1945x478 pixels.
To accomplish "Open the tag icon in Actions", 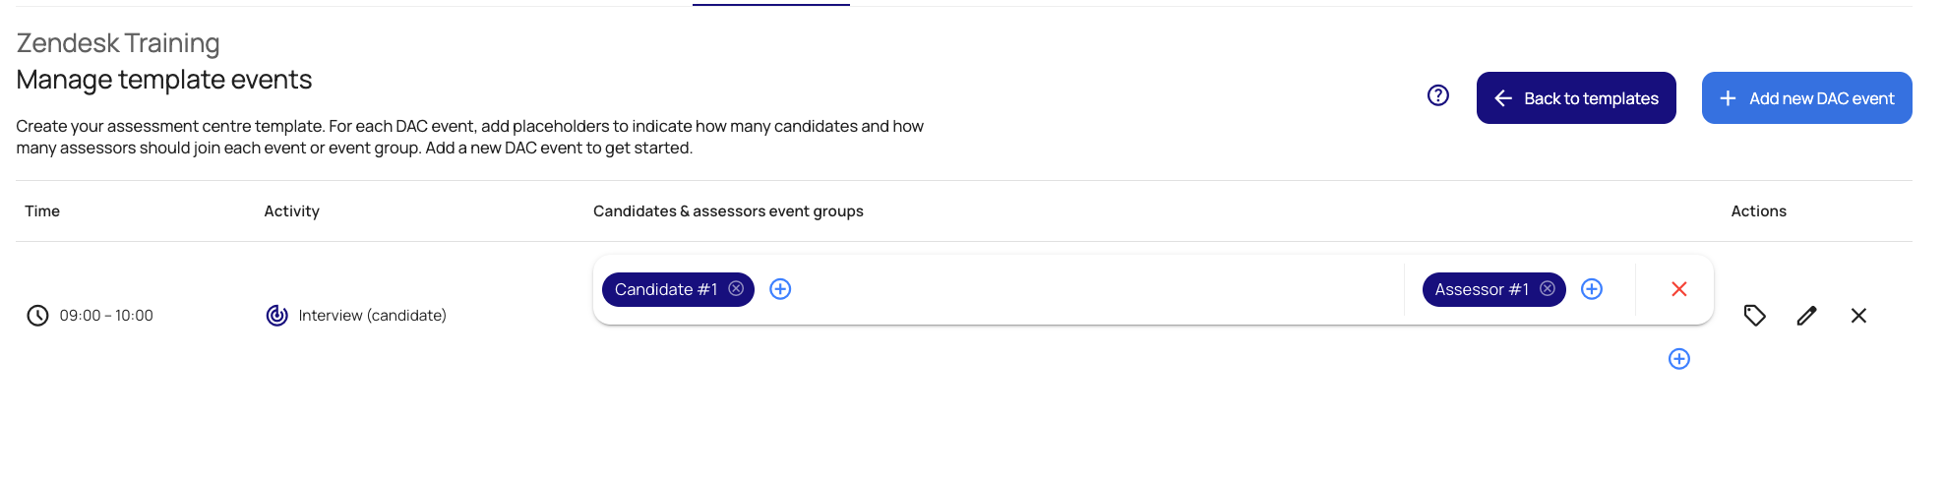I will tap(1754, 316).
